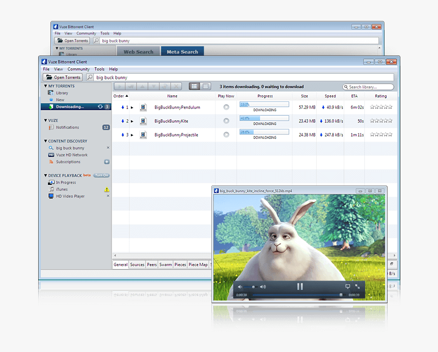Select the Swarm tab

pyautogui.click(x=166, y=264)
